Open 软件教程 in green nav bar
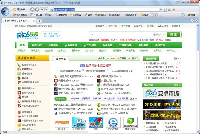200x134 pixels. [x=53, y=45]
